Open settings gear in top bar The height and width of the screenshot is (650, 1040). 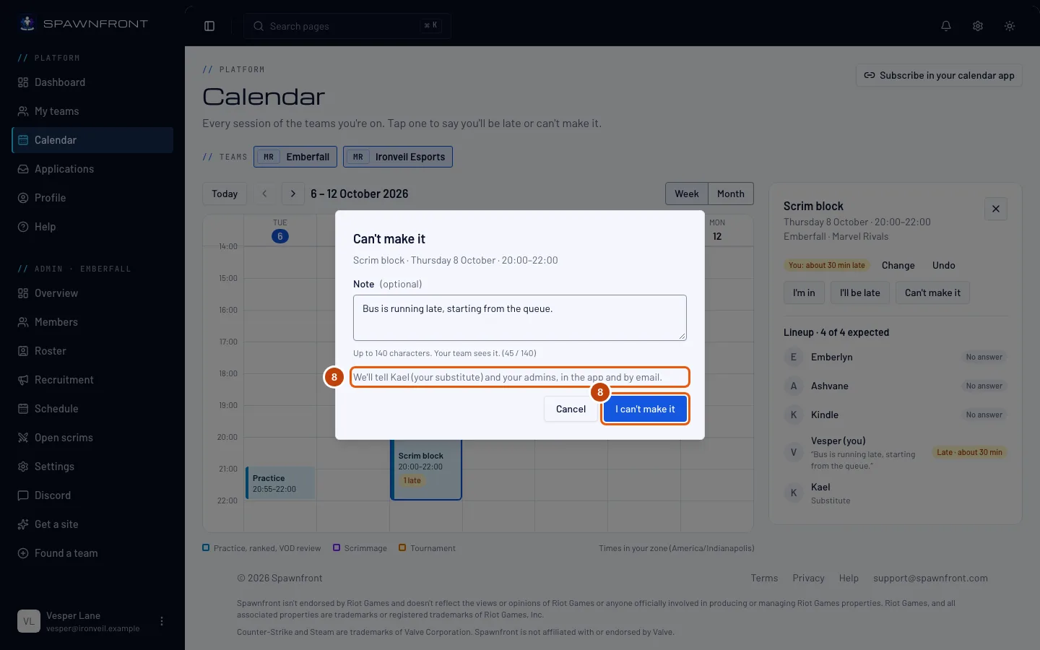978,26
